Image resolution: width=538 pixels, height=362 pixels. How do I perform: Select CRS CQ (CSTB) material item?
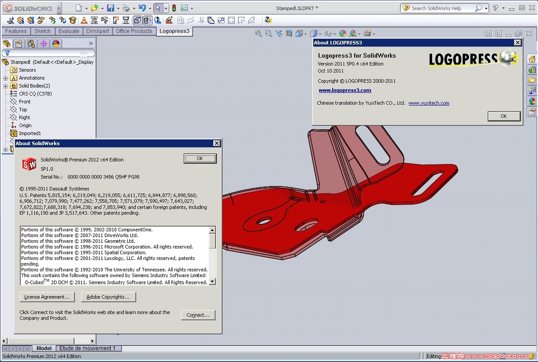click(x=35, y=94)
